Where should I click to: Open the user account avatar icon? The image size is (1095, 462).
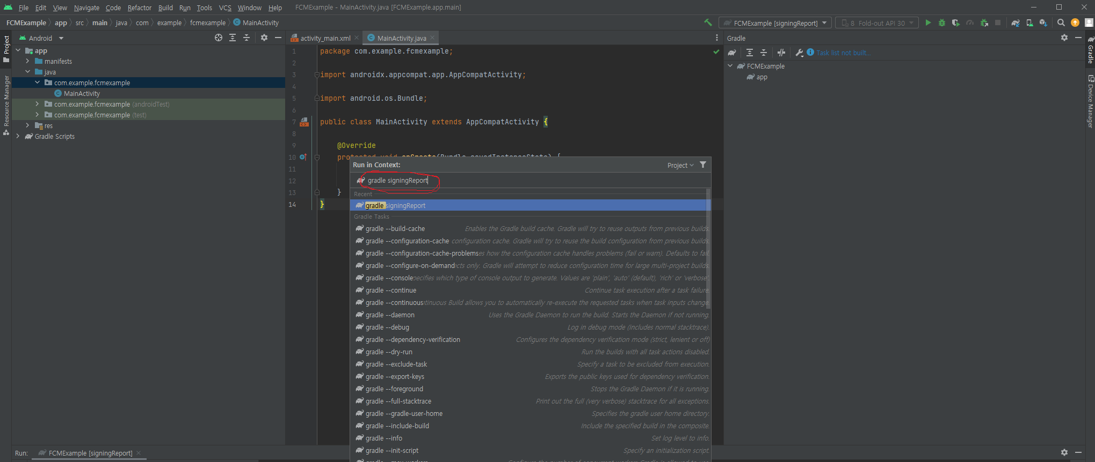click(x=1089, y=23)
